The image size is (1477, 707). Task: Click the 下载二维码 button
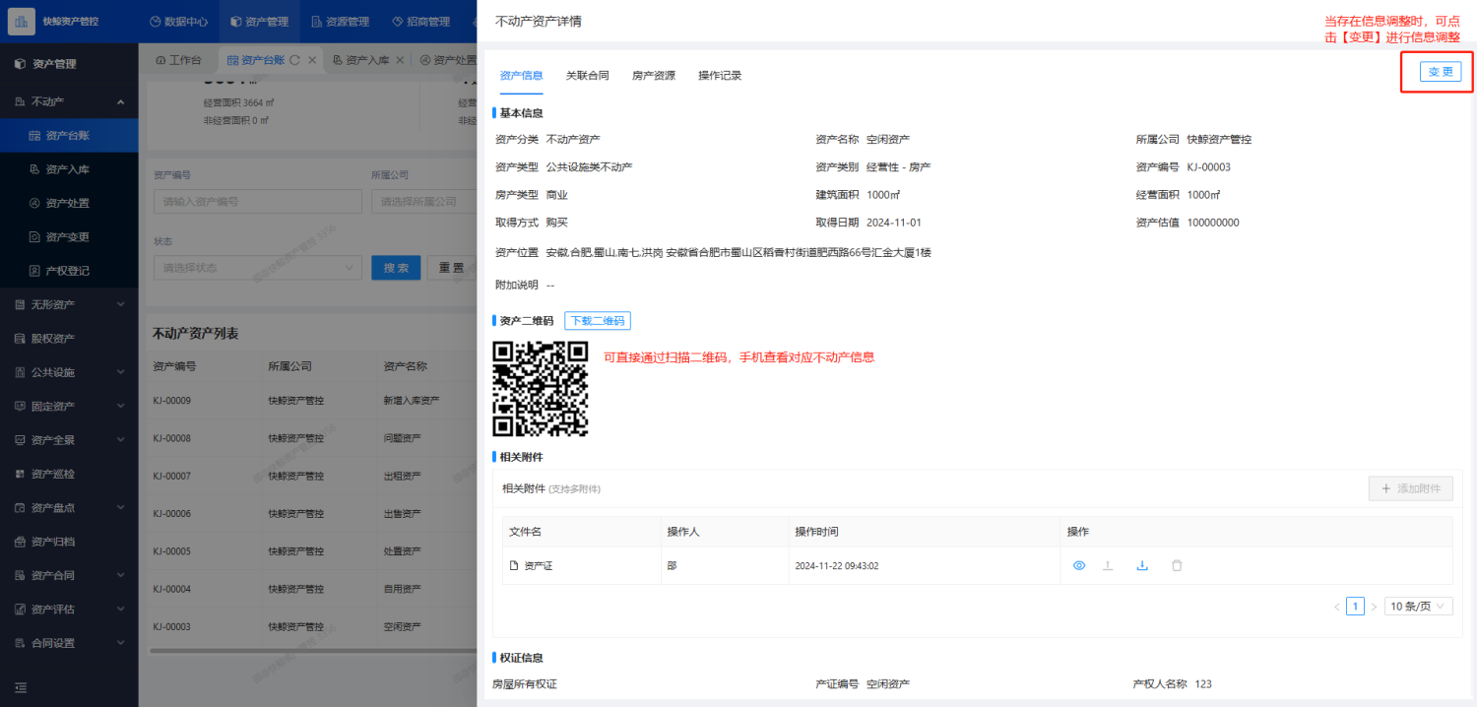(598, 320)
